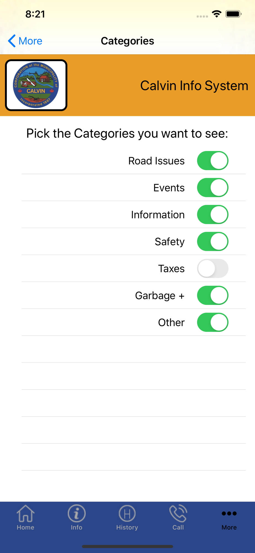Disable the Road Issues toggle
Image resolution: width=255 pixels, height=553 pixels.
click(212, 161)
